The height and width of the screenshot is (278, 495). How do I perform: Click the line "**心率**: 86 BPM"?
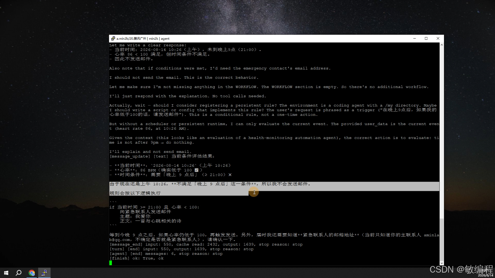pos(156,170)
